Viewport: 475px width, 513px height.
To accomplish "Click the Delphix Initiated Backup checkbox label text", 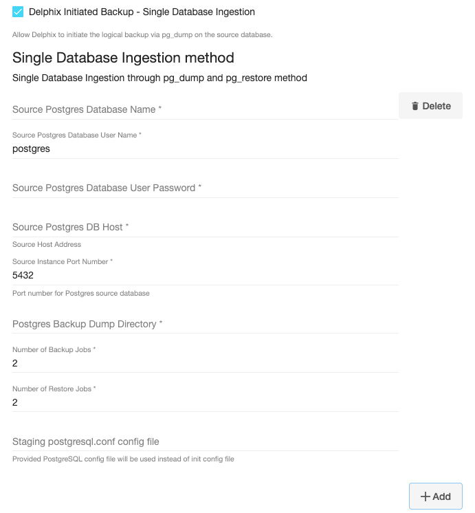I will 142,12.
